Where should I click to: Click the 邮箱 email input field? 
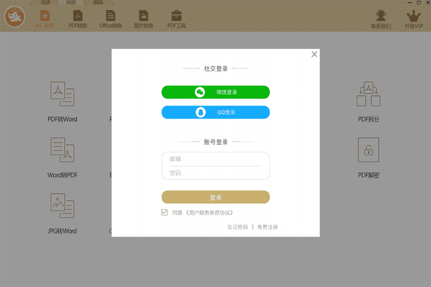coord(215,159)
